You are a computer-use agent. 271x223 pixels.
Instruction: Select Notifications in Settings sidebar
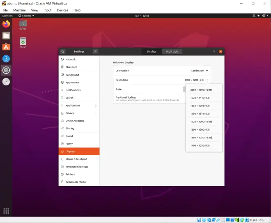(79, 90)
